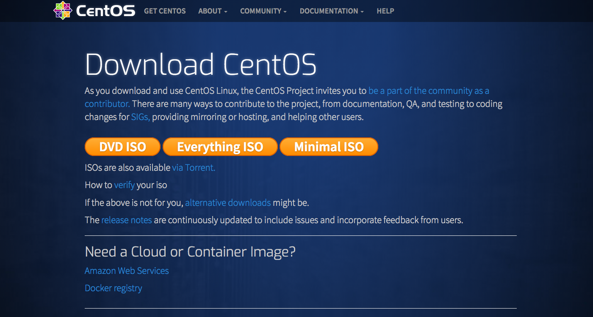
Task: Open the HELP menu item
Action: point(385,11)
